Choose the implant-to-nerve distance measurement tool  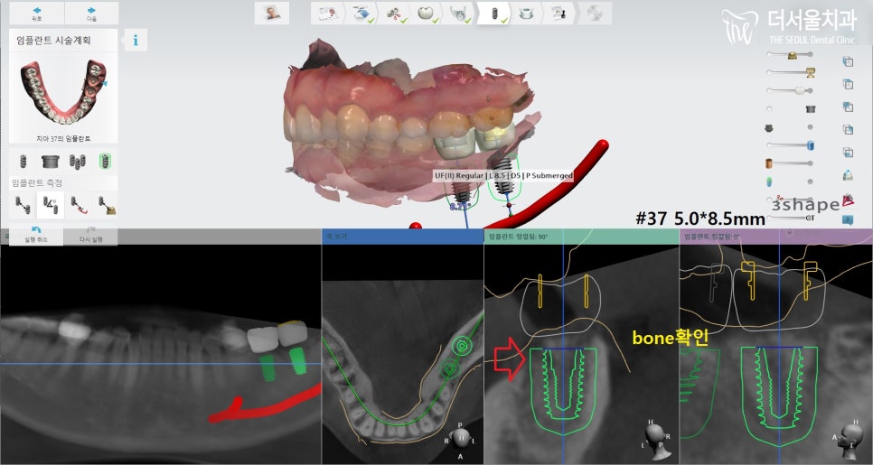pos(79,205)
